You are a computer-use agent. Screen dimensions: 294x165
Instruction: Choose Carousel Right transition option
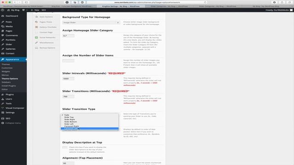pos(90,126)
